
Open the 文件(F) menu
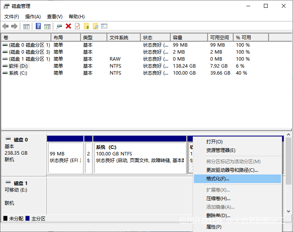click(x=12, y=17)
